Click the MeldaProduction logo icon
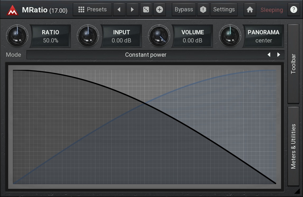The image size is (303, 197). click(x=12, y=10)
